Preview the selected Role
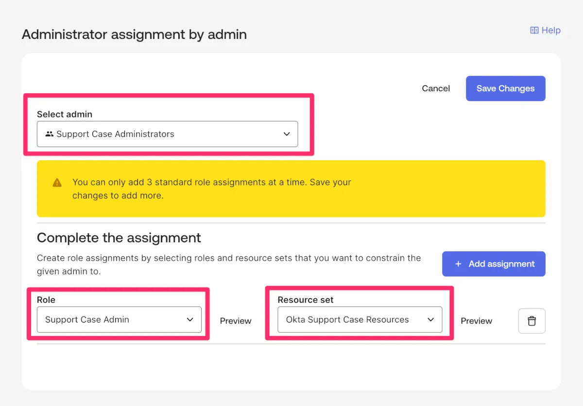This screenshot has height=406, width=583. point(236,321)
